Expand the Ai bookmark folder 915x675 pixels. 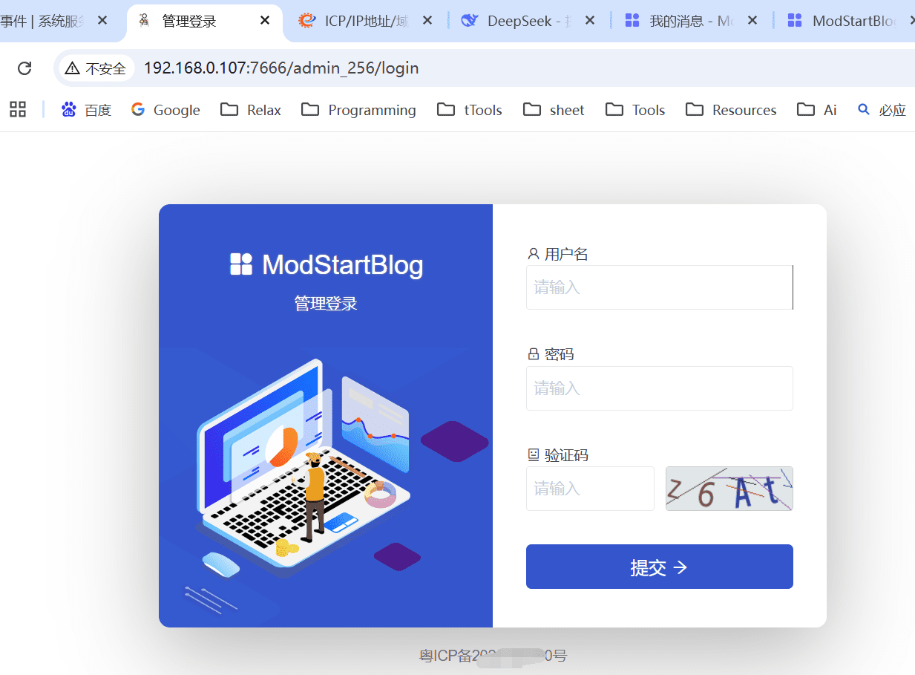pyautogui.click(x=817, y=110)
